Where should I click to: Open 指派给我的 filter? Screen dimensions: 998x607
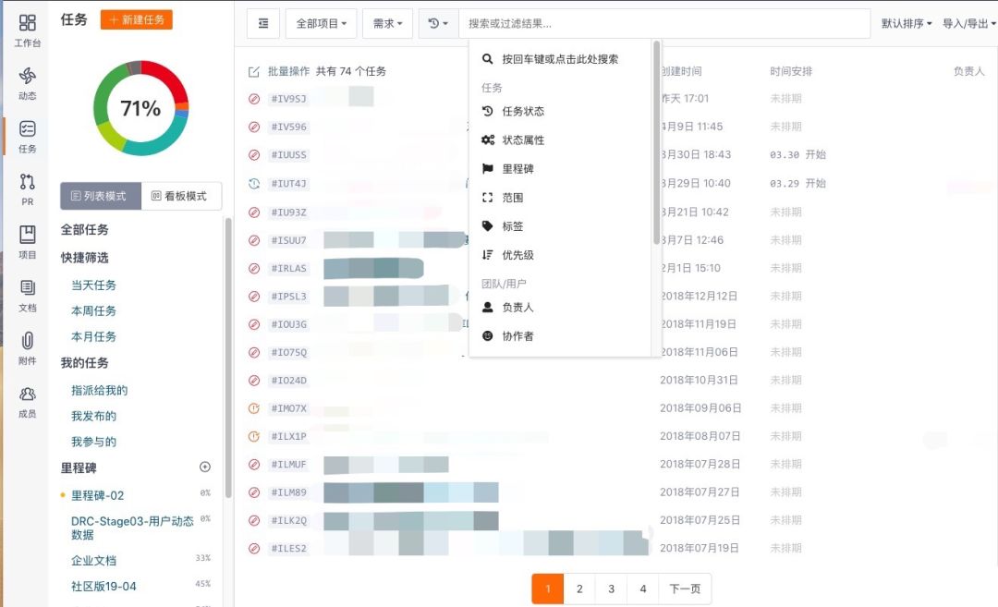pyautogui.click(x=99, y=390)
